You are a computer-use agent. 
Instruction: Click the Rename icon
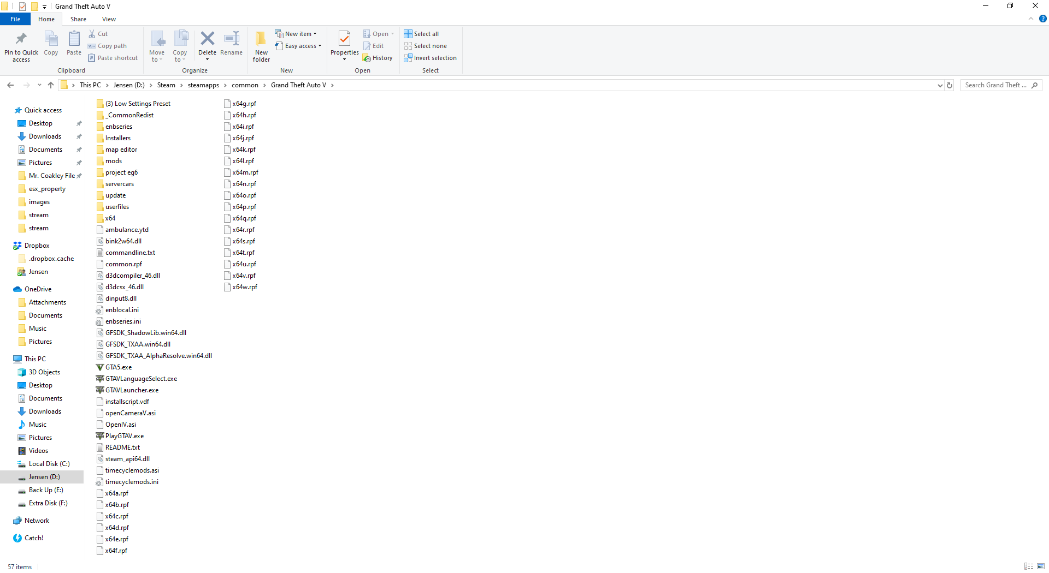[x=232, y=39]
